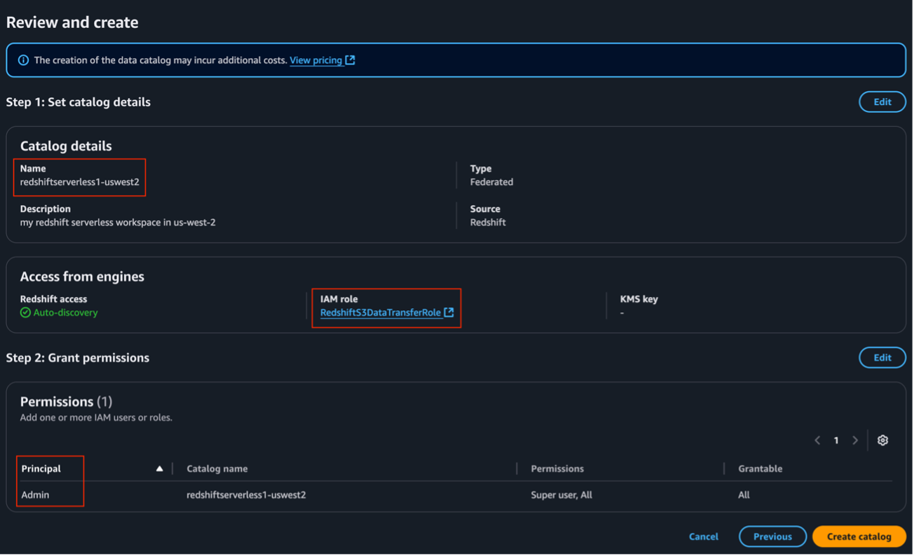This screenshot has width=914, height=556.
Task: Click the IAM role label
Action: [339, 299]
